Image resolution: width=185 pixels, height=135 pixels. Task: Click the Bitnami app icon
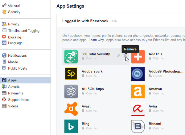click(x=138, y=126)
